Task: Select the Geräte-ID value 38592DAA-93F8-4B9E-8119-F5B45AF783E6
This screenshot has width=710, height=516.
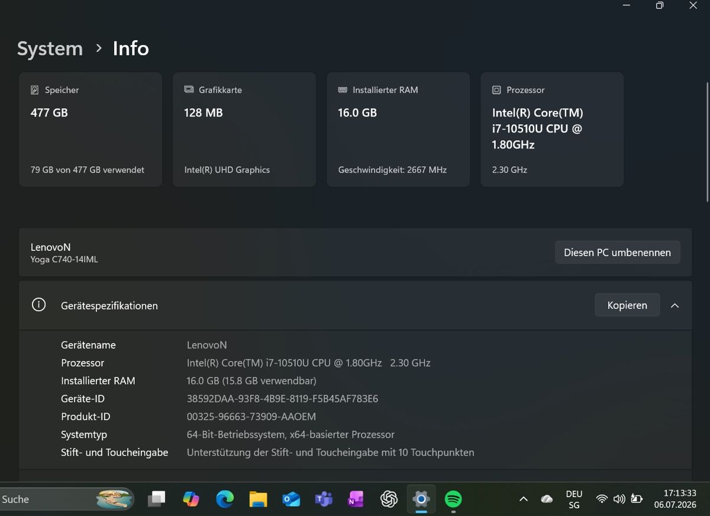Action: (x=282, y=399)
